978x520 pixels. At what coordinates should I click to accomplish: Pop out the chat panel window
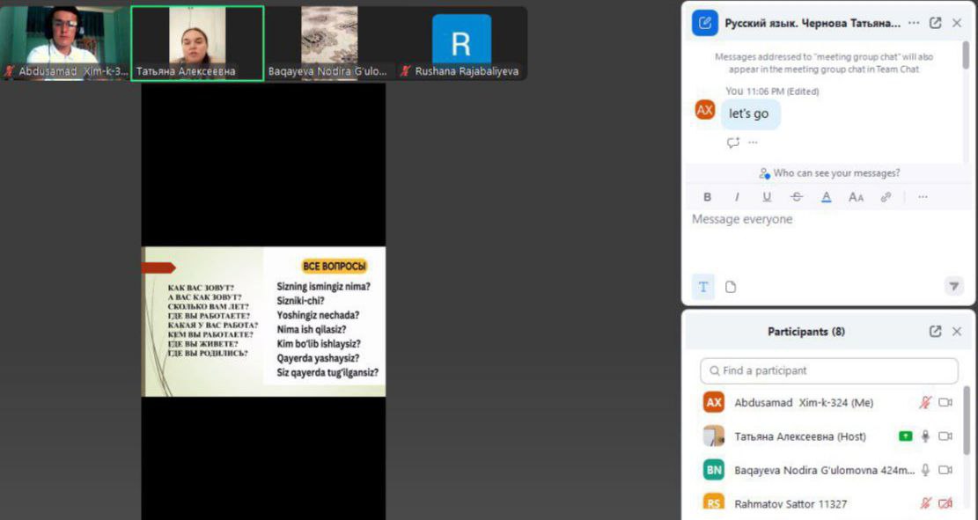point(935,24)
